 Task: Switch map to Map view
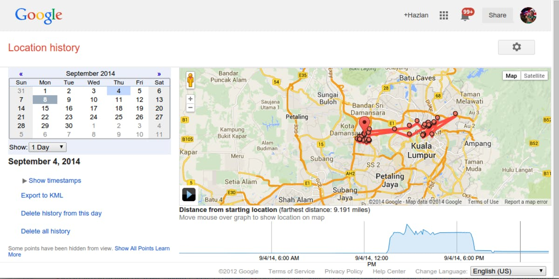pos(511,76)
